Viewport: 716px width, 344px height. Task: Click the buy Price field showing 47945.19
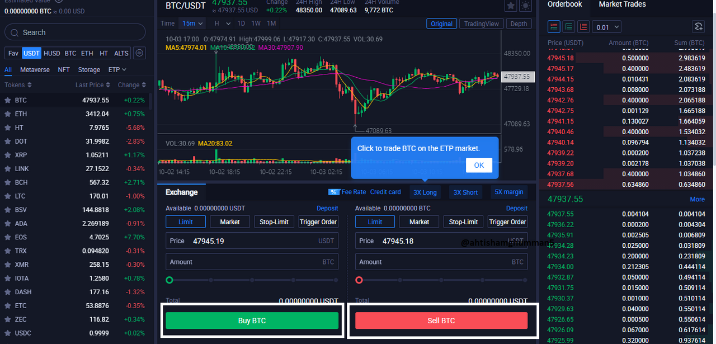(x=252, y=241)
